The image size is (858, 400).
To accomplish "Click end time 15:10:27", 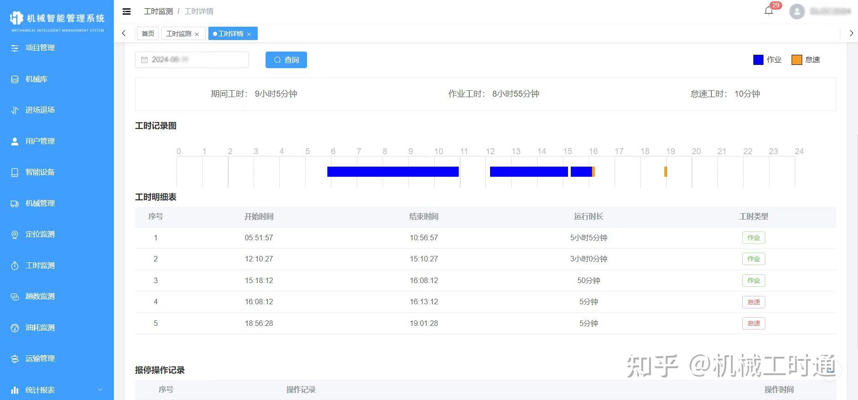I will click(x=424, y=259).
